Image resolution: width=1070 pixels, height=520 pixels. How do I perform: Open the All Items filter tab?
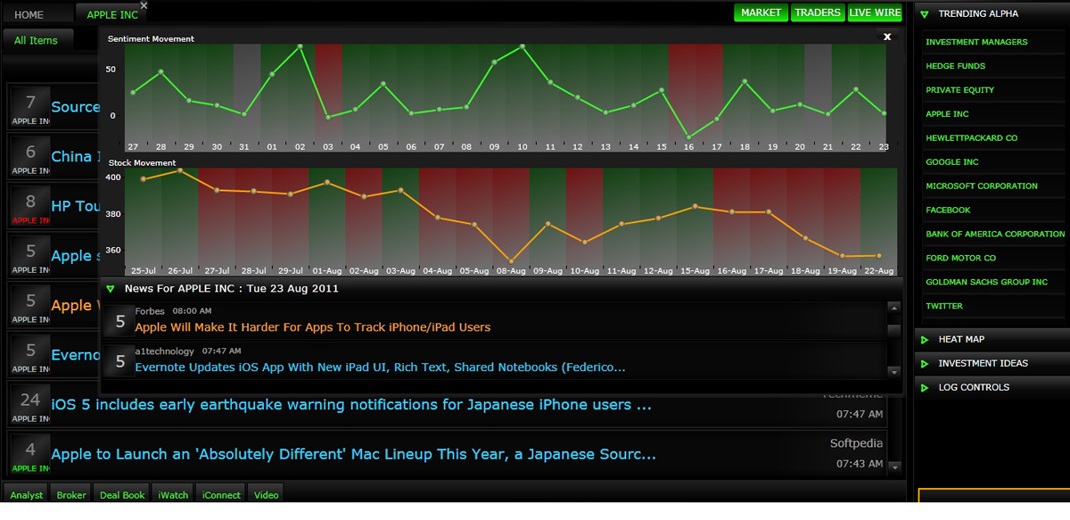tap(36, 40)
